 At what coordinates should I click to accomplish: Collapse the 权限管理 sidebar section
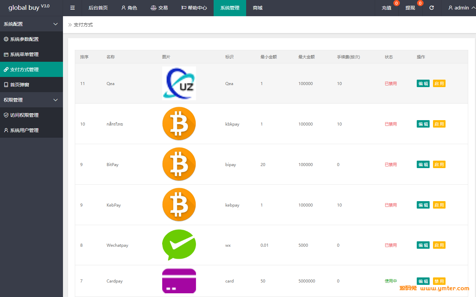click(x=31, y=100)
